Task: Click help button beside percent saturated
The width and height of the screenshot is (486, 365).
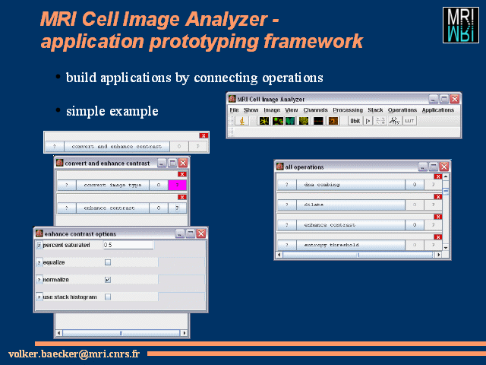Action: (39, 245)
